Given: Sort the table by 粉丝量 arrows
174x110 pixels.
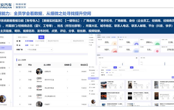Looking at the screenshot, I should 87,65.
